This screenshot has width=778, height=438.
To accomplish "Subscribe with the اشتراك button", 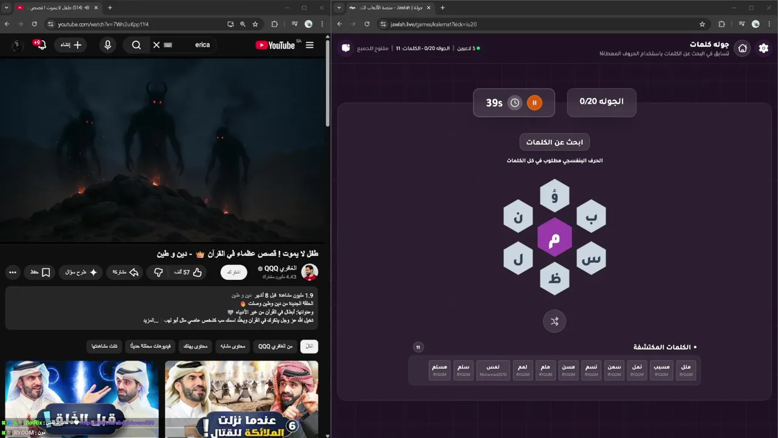I will [x=234, y=273].
